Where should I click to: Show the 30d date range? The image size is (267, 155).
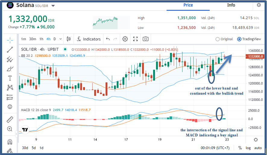coord(25,148)
